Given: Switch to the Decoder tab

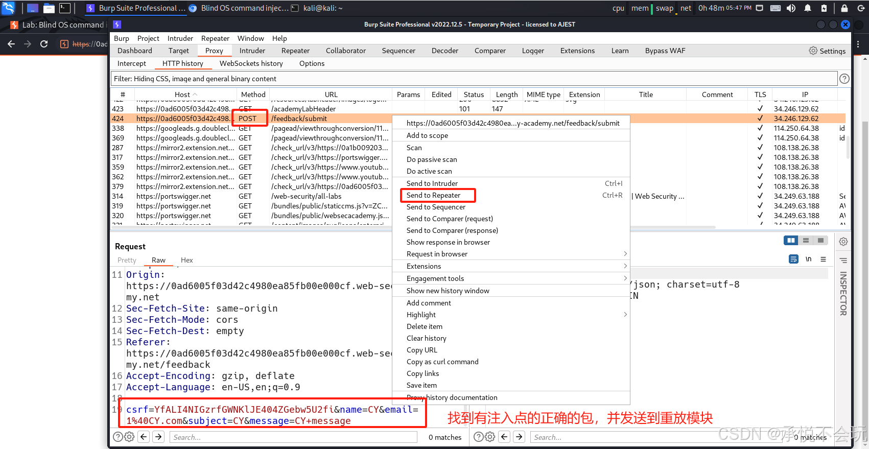Looking at the screenshot, I should [444, 51].
